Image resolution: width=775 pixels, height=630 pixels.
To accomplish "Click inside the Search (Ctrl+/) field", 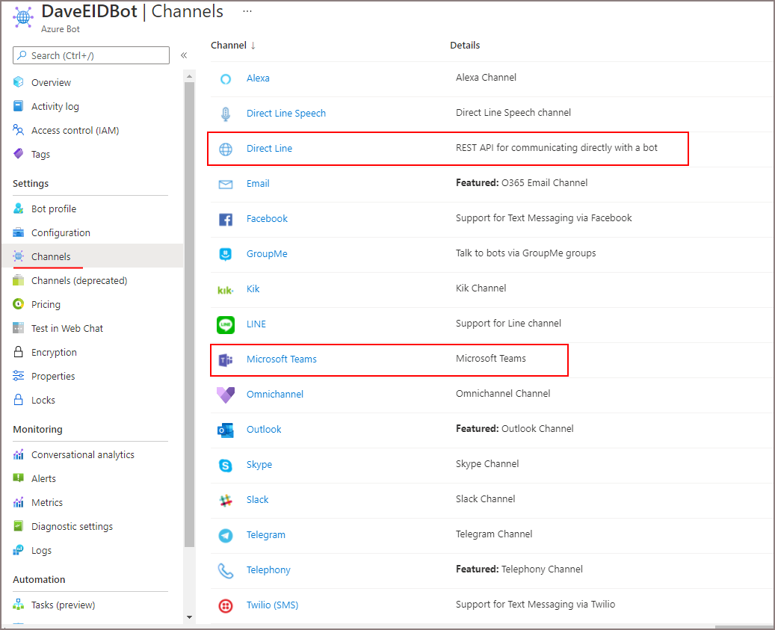I will click(x=90, y=55).
